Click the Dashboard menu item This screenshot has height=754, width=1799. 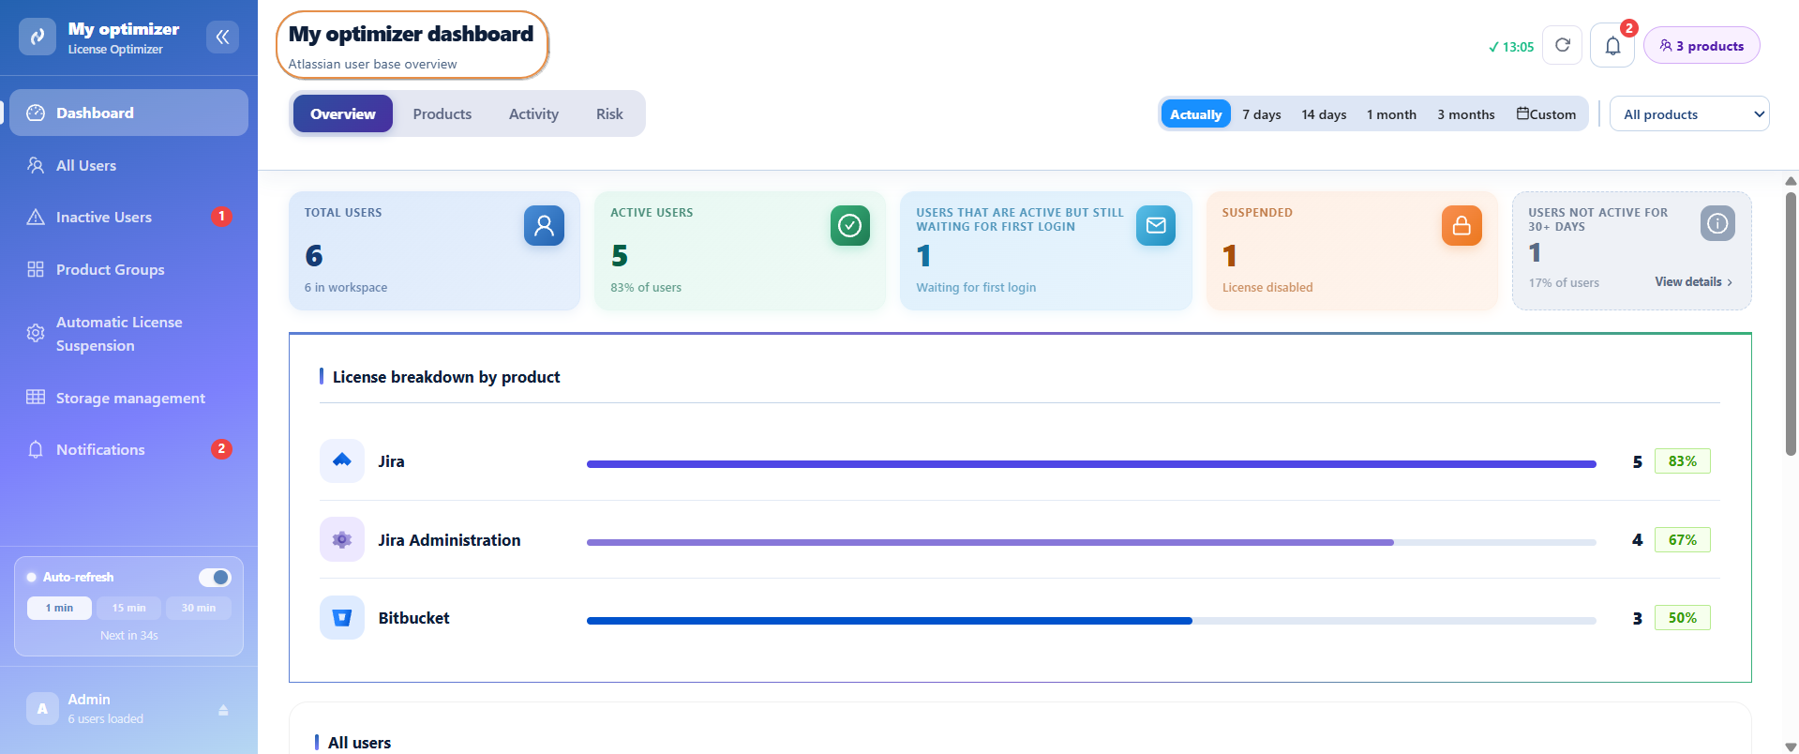(128, 113)
